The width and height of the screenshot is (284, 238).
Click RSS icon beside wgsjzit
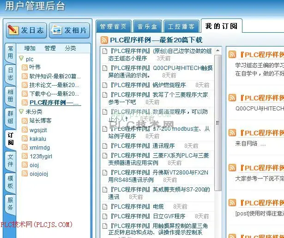click(x=24, y=130)
